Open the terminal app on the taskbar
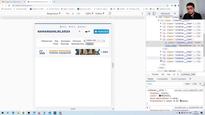 [55, 113]
